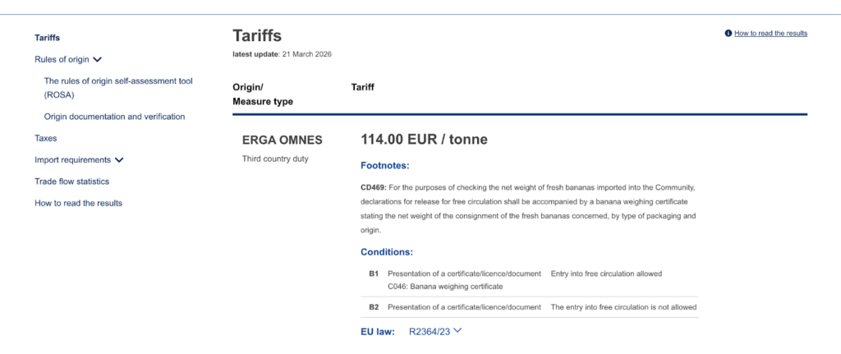
Task: Expand the Rules of origin chevron
Action: 97,60
